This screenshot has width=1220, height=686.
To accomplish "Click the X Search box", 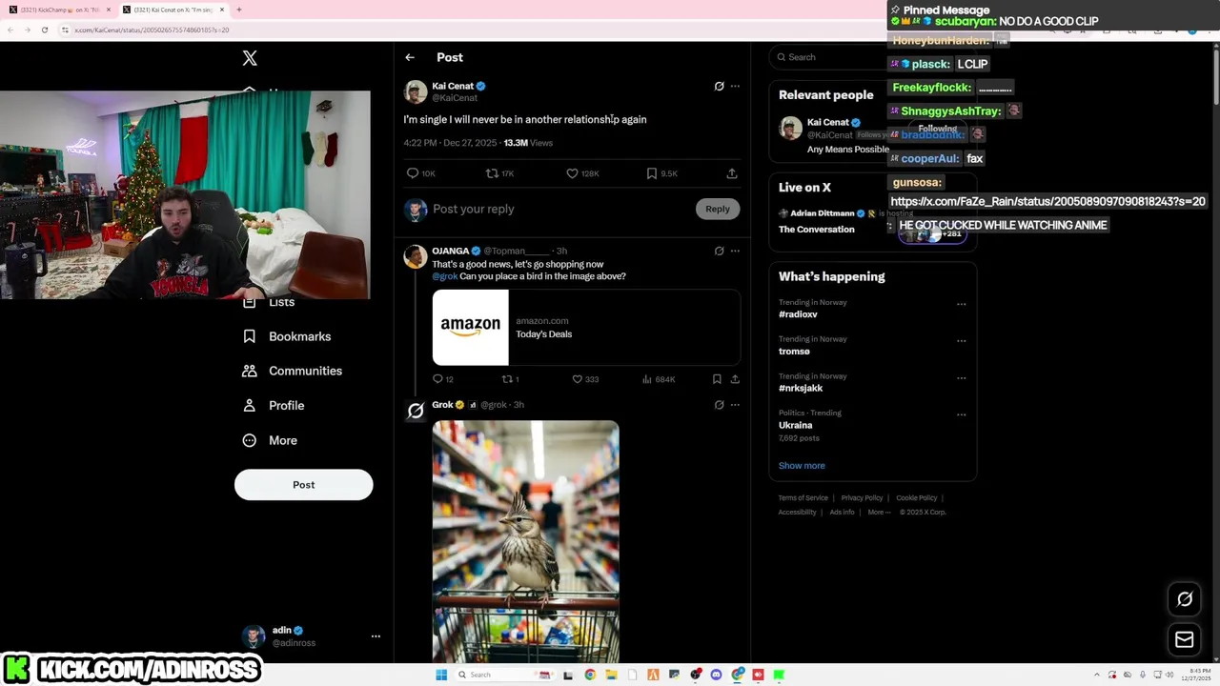I will (x=828, y=57).
